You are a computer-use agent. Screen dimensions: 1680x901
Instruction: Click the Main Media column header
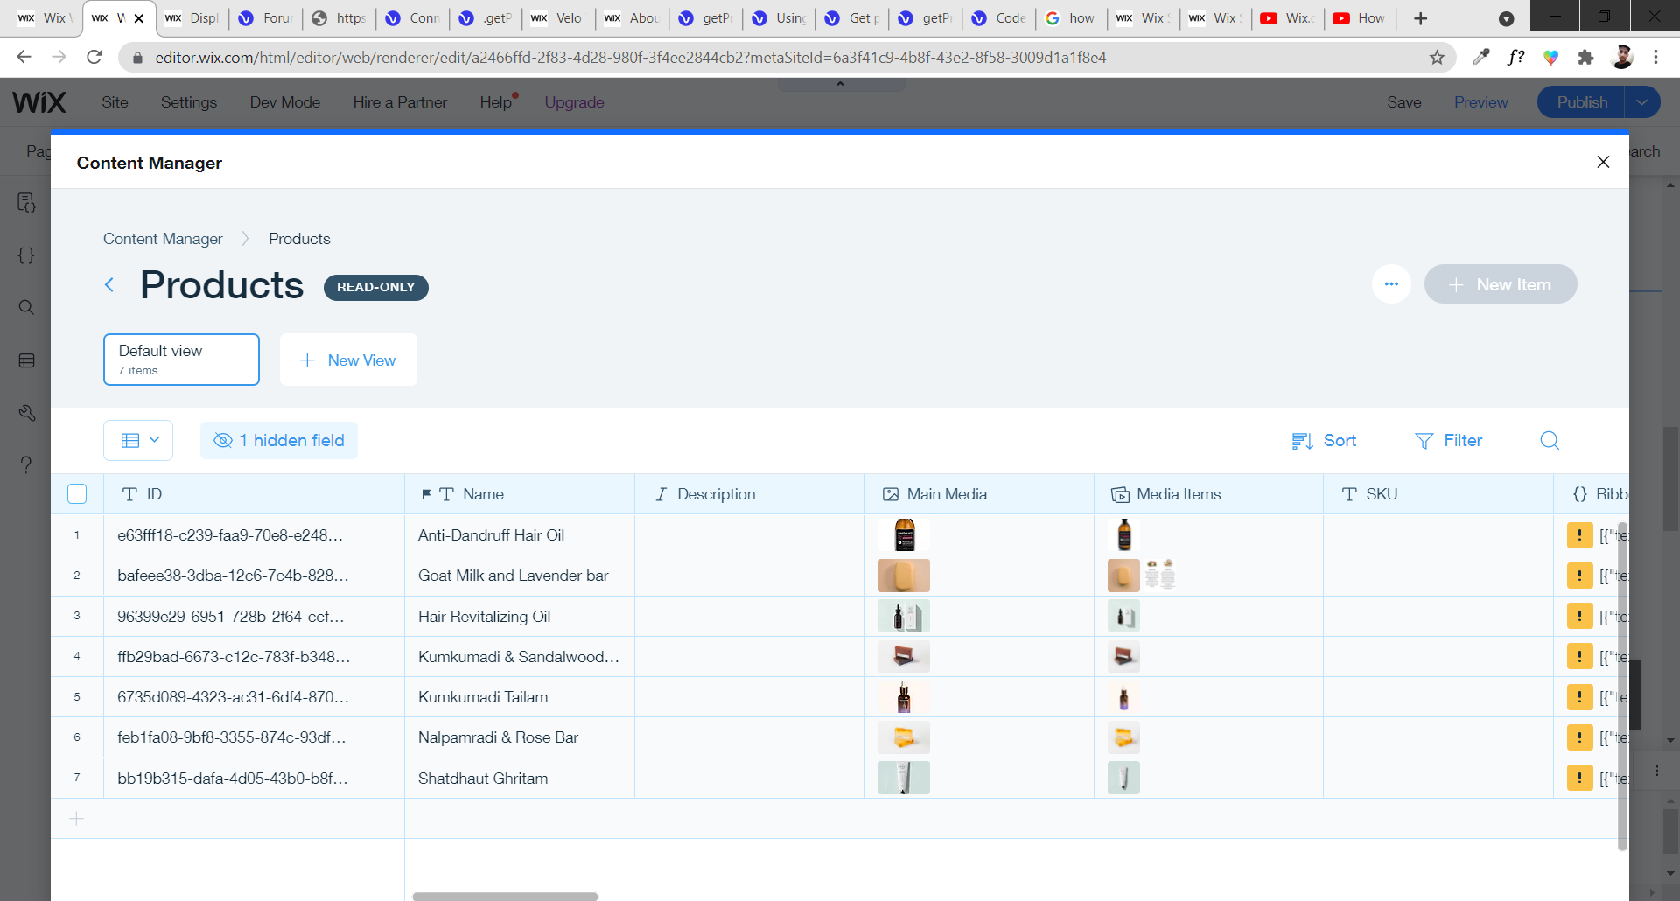(979, 494)
